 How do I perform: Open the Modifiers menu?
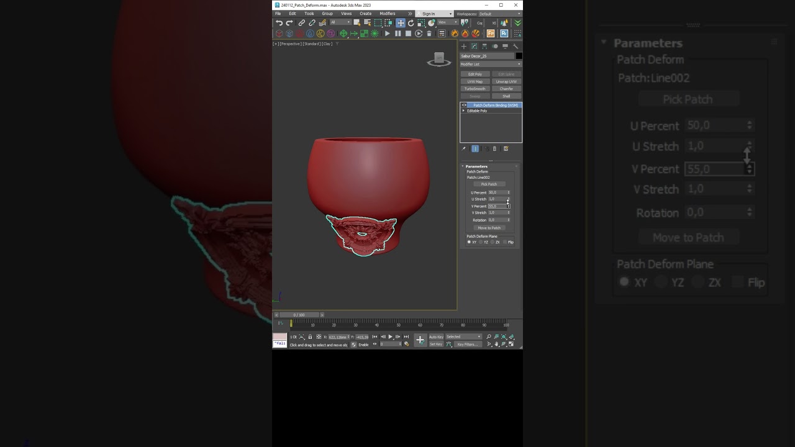pyautogui.click(x=388, y=14)
